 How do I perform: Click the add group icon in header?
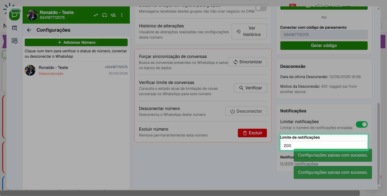tap(113, 15)
